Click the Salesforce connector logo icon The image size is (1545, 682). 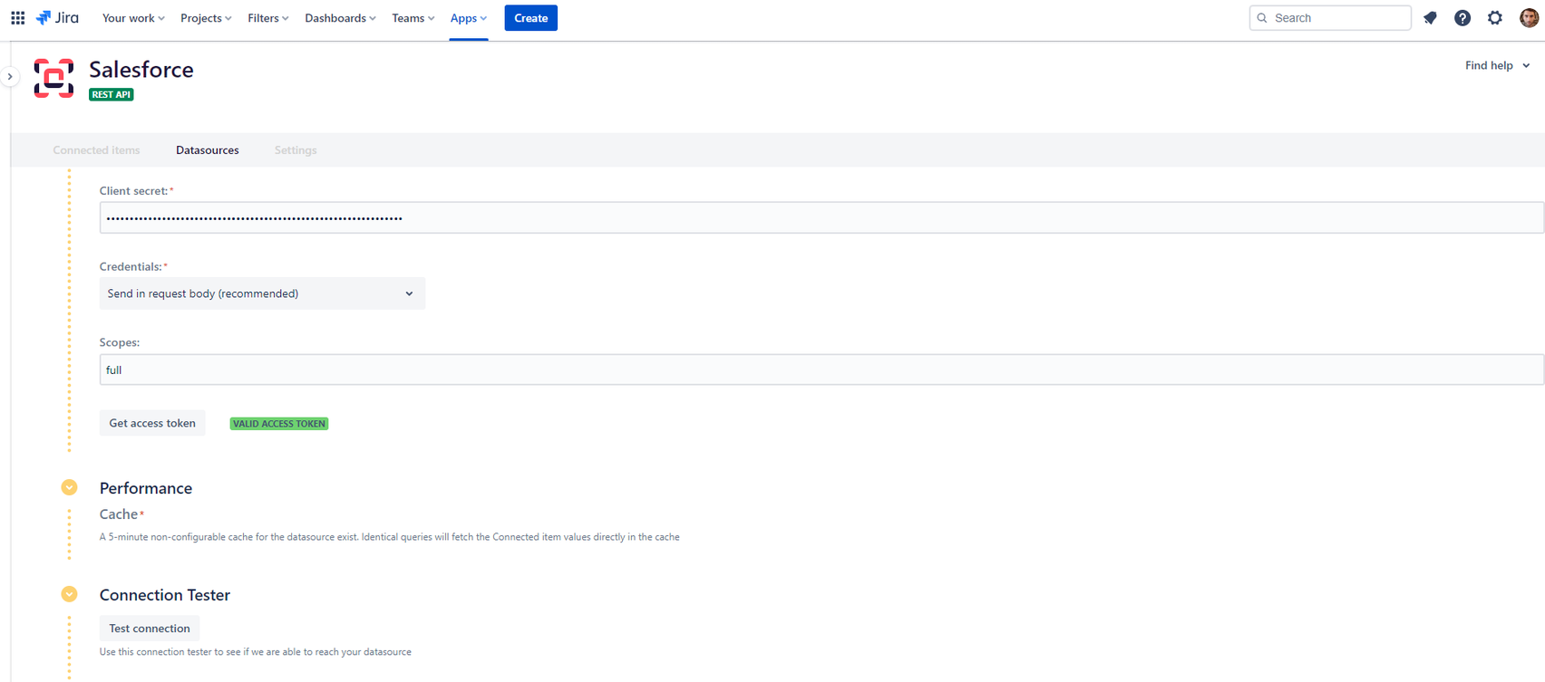click(53, 78)
